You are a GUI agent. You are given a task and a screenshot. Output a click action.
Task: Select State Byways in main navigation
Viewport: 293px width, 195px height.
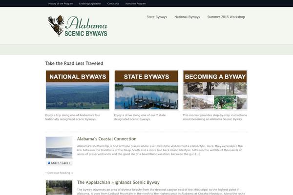point(157,17)
